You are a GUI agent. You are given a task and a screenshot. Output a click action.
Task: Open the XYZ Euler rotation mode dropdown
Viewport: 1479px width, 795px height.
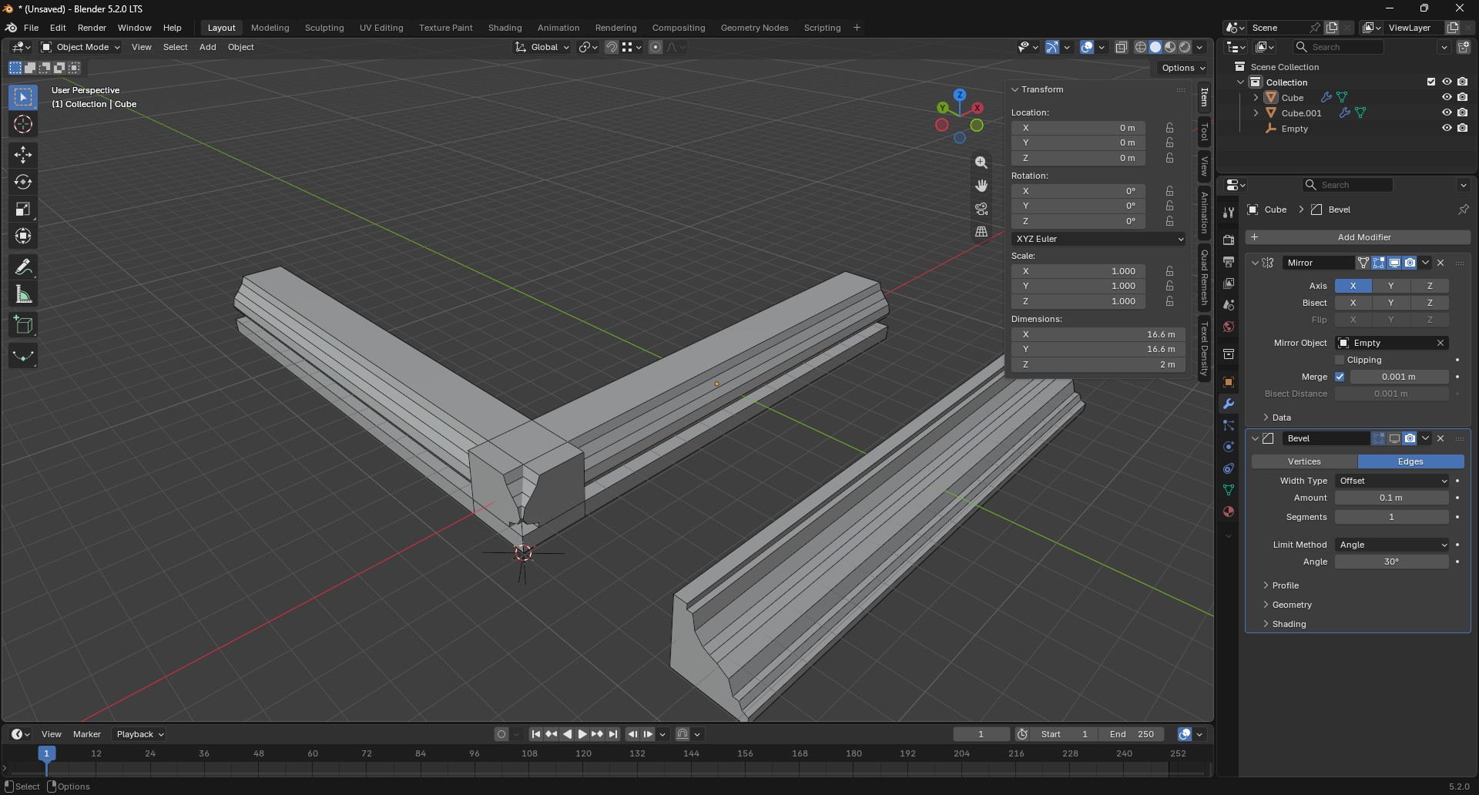pos(1098,239)
